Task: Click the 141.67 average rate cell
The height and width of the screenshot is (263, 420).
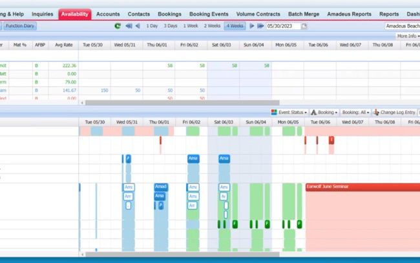Action: tap(69, 90)
